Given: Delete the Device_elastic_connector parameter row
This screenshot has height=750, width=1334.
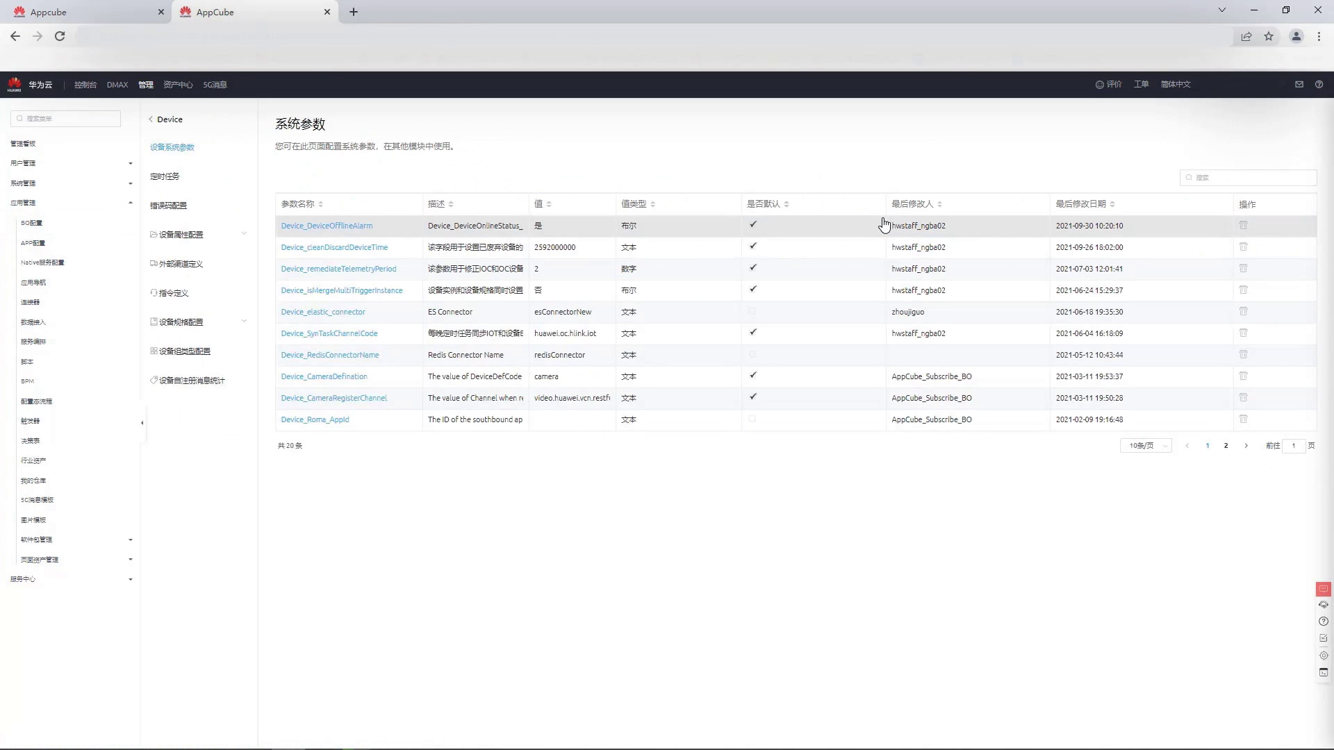Looking at the screenshot, I should tap(1244, 311).
